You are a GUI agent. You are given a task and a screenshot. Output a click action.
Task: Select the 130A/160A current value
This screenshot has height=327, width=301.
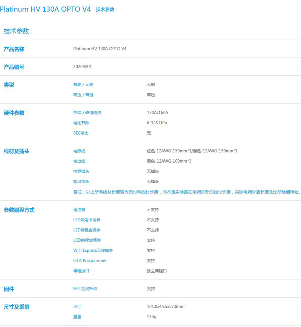[158, 112]
